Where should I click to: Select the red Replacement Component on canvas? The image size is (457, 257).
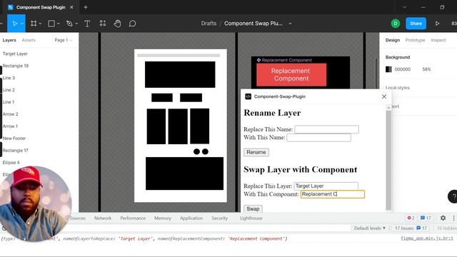pos(291,74)
